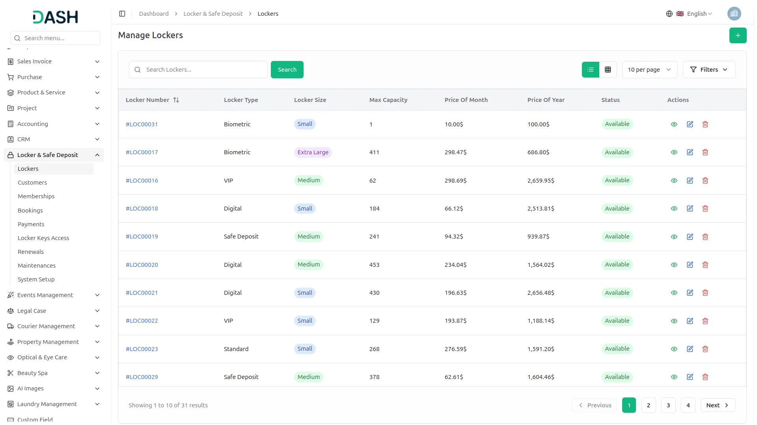The width and height of the screenshot is (757, 425).
Task: Go to page 3 of results
Action: (668, 405)
